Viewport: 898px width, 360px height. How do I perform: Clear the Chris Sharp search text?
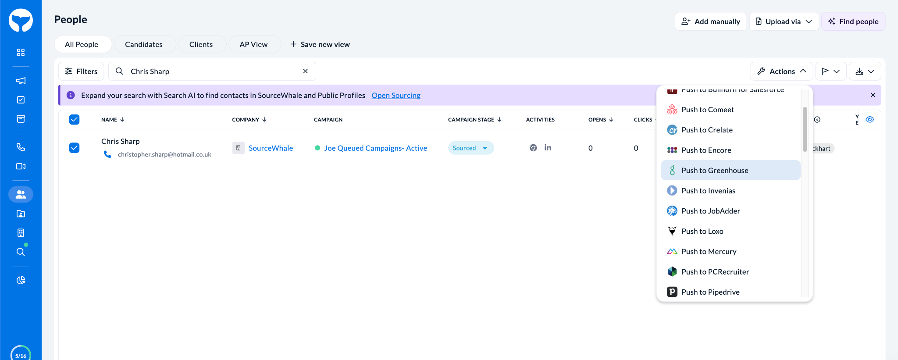[x=306, y=71]
